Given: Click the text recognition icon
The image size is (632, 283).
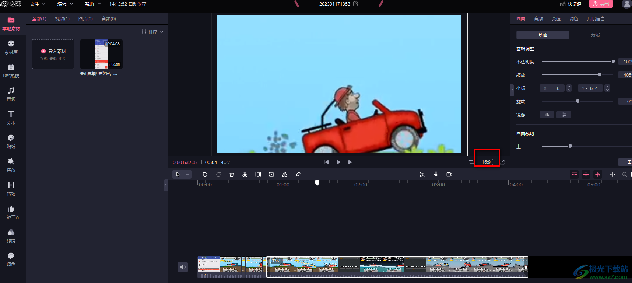Looking at the screenshot, I should point(423,174).
